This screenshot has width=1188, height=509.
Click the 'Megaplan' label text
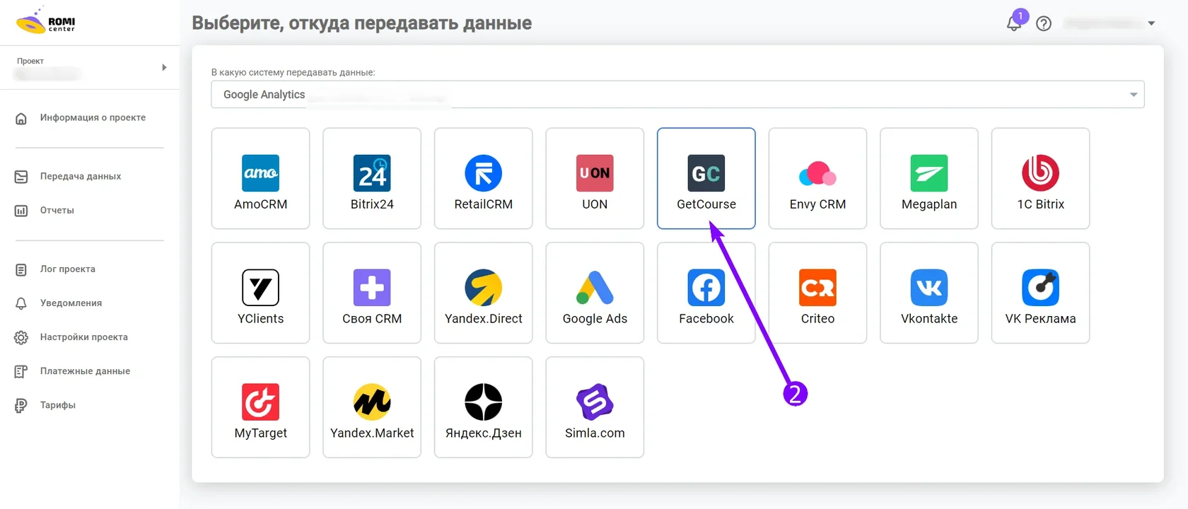click(929, 204)
